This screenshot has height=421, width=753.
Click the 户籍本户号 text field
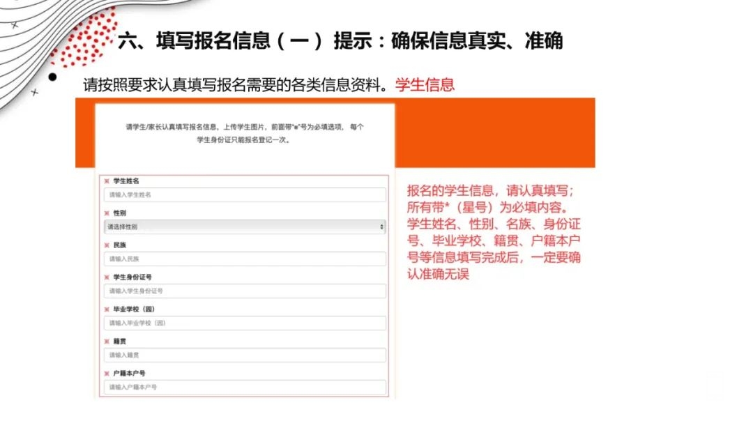click(x=244, y=388)
